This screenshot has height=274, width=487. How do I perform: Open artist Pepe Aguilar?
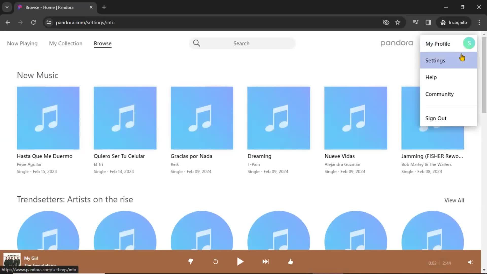click(x=29, y=164)
